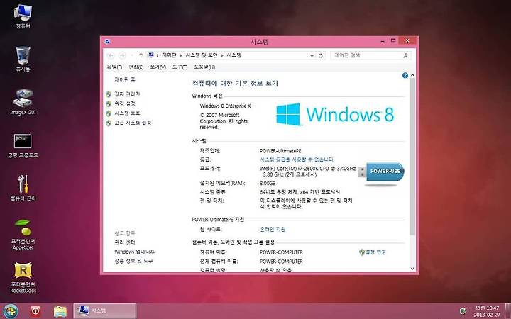511x319 pixels.
Task: Click the blue help question mark icon
Action: [x=405, y=76]
